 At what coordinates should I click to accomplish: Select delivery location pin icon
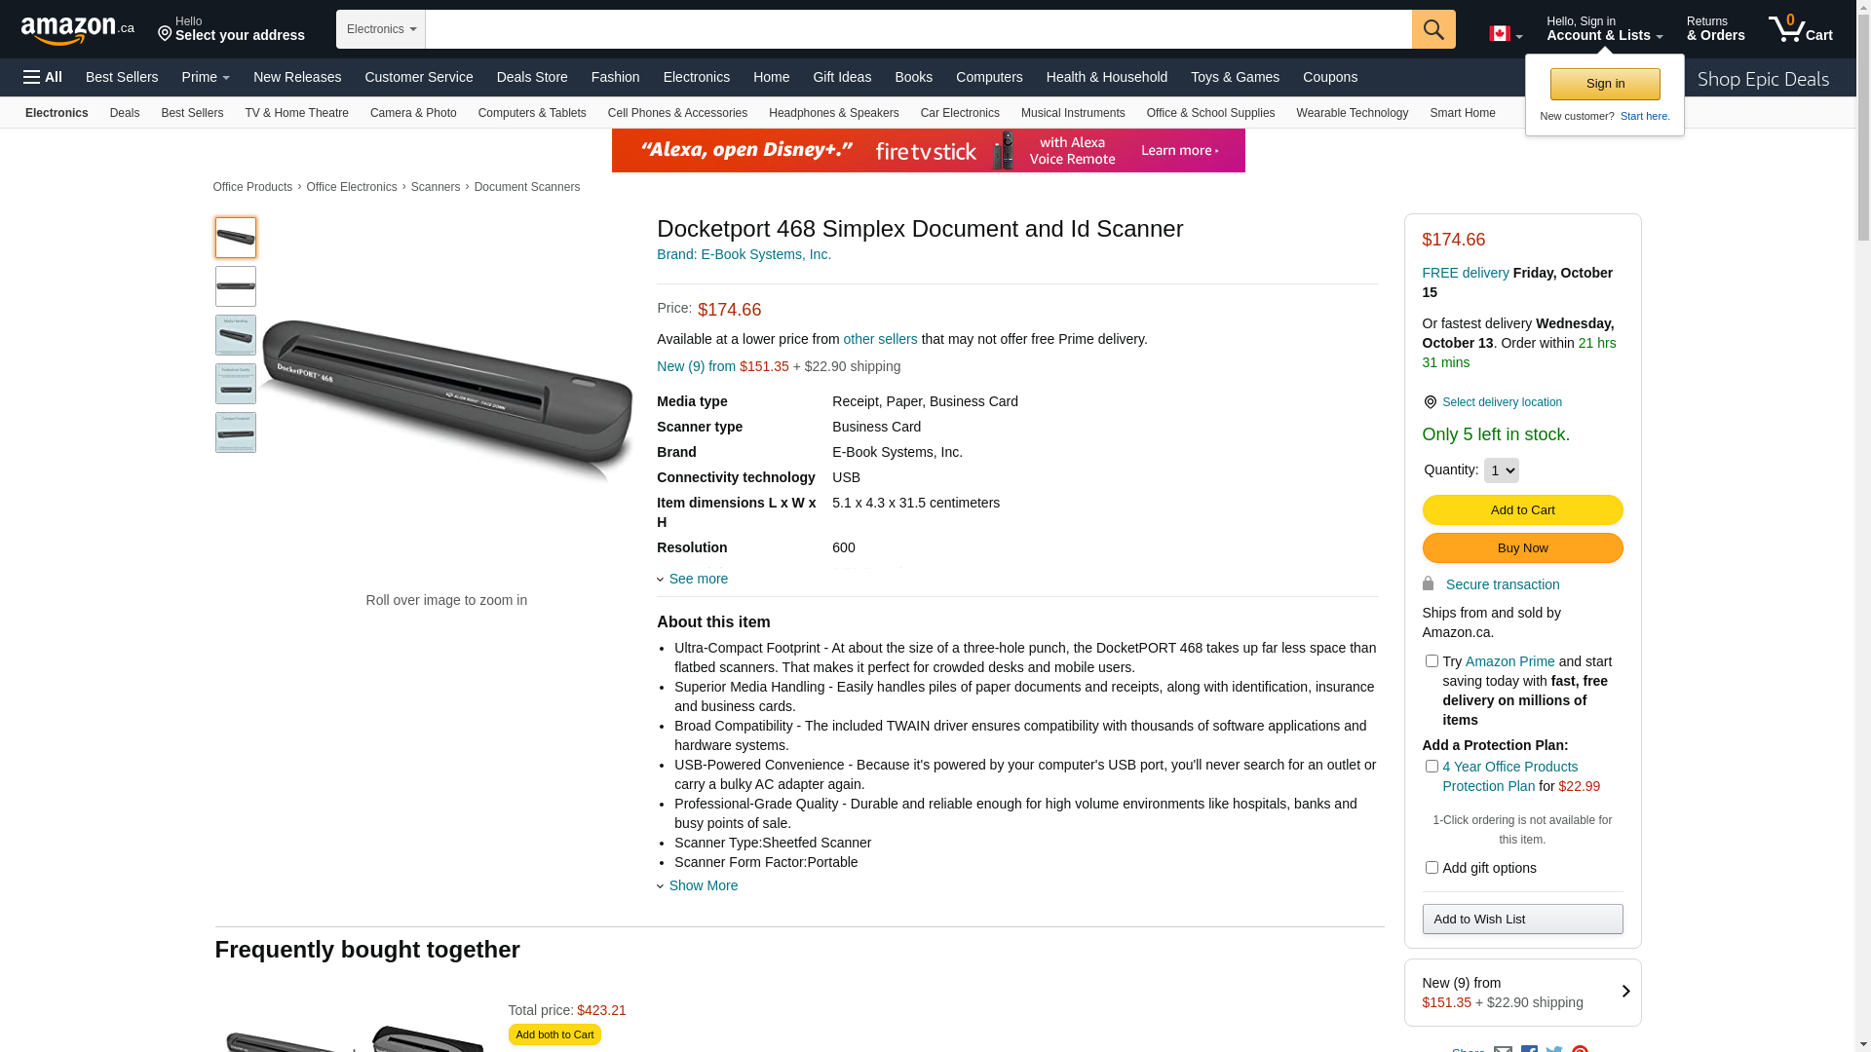pos(1430,402)
